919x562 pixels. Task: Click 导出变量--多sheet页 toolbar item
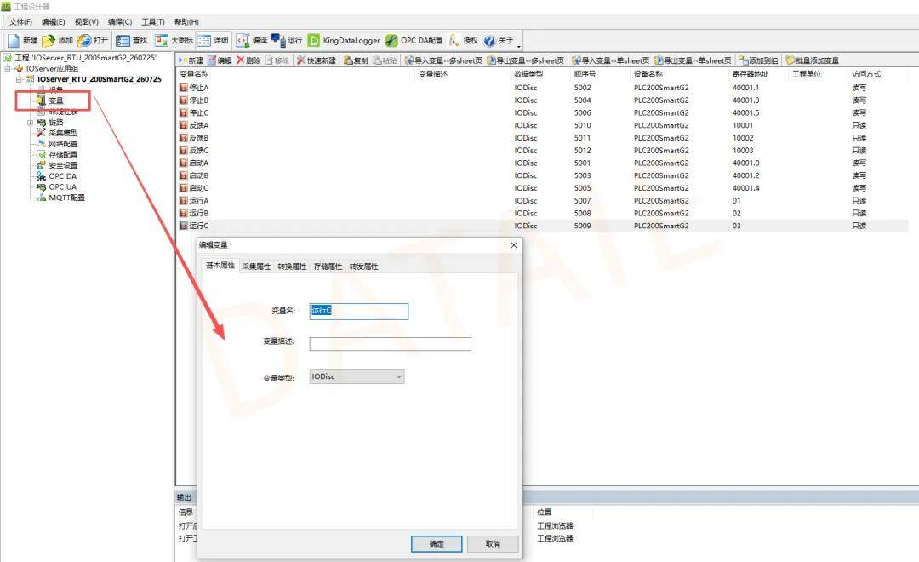click(526, 60)
